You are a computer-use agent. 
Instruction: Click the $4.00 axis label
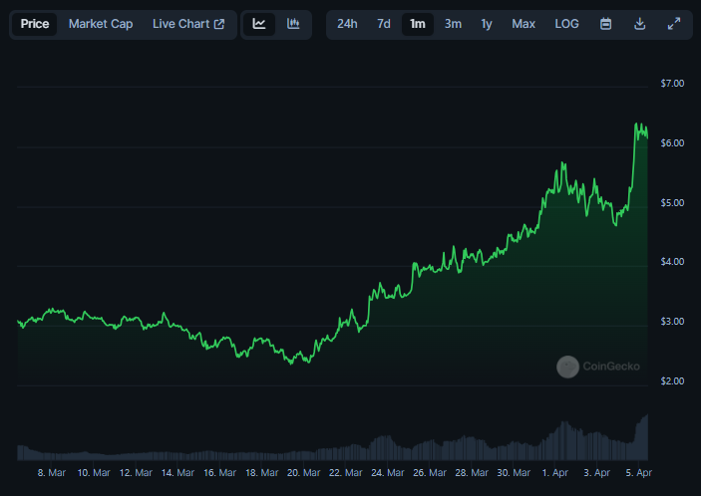coord(672,262)
